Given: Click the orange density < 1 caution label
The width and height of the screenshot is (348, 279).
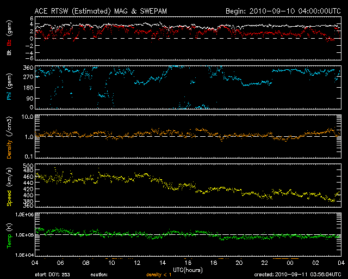Looking at the screenshot, I should (x=159, y=275).
